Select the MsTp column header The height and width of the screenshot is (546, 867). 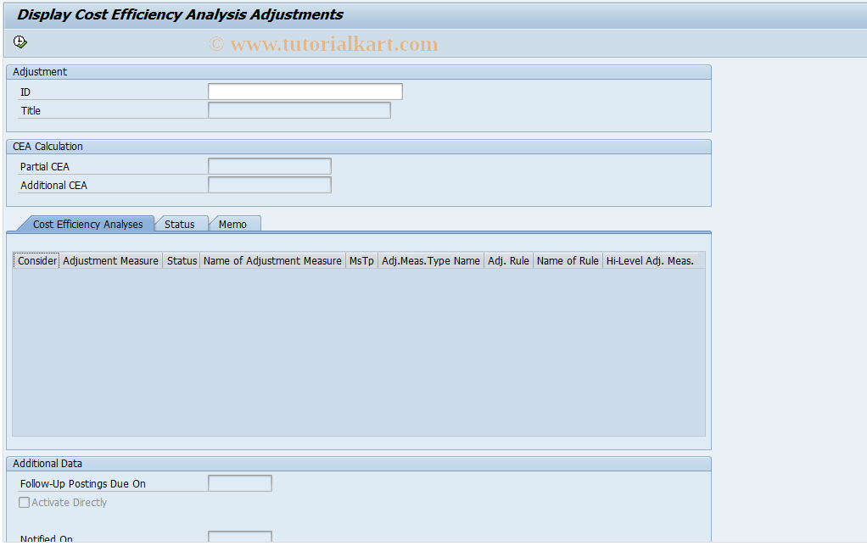361,261
